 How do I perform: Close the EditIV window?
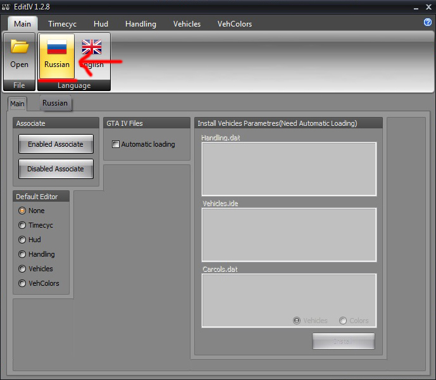pyautogui.click(x=428, y=7)
